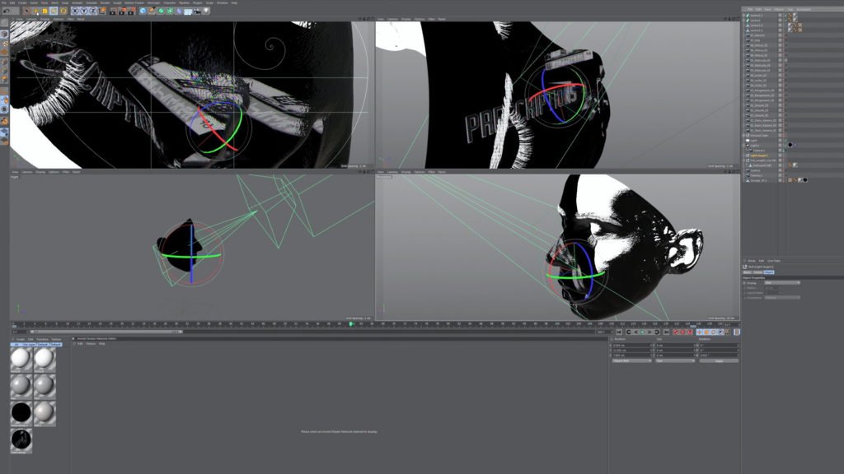The width and height of the screenshot is (844, 474).
Task: Open the Create menu in Material Manager
Action: pyautogui.click(x=21, y=339)
